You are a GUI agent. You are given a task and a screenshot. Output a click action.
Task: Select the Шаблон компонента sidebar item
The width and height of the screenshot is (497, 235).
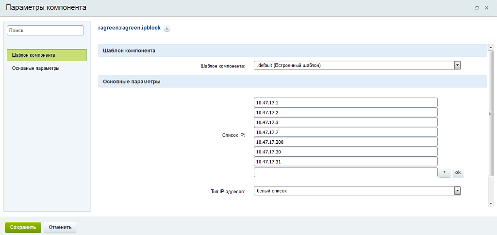pyautogui.click(x=47, y=55)
